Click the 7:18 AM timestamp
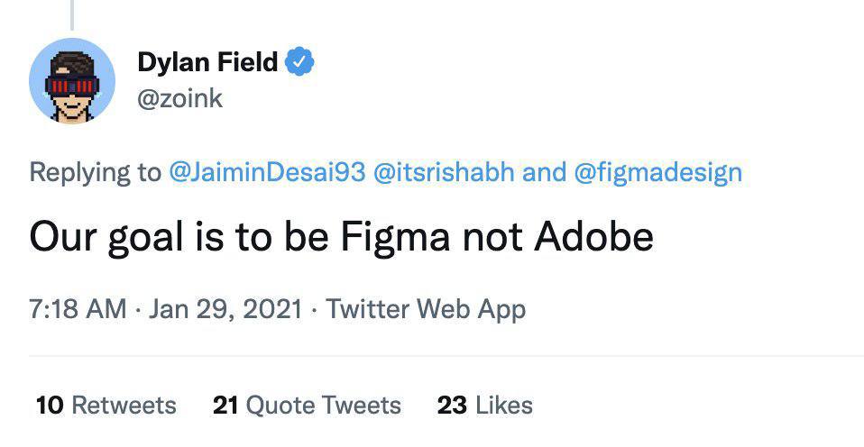 coord(78,309)
